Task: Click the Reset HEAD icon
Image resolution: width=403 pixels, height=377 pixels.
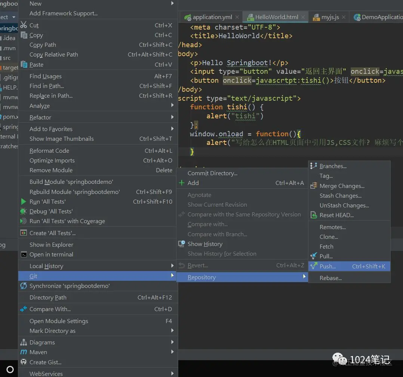Action: 313,215
